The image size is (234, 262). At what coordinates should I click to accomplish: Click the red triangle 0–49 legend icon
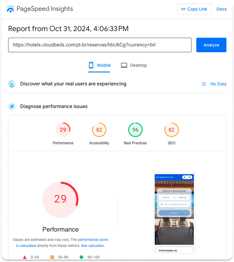click(x=25, y=257)
